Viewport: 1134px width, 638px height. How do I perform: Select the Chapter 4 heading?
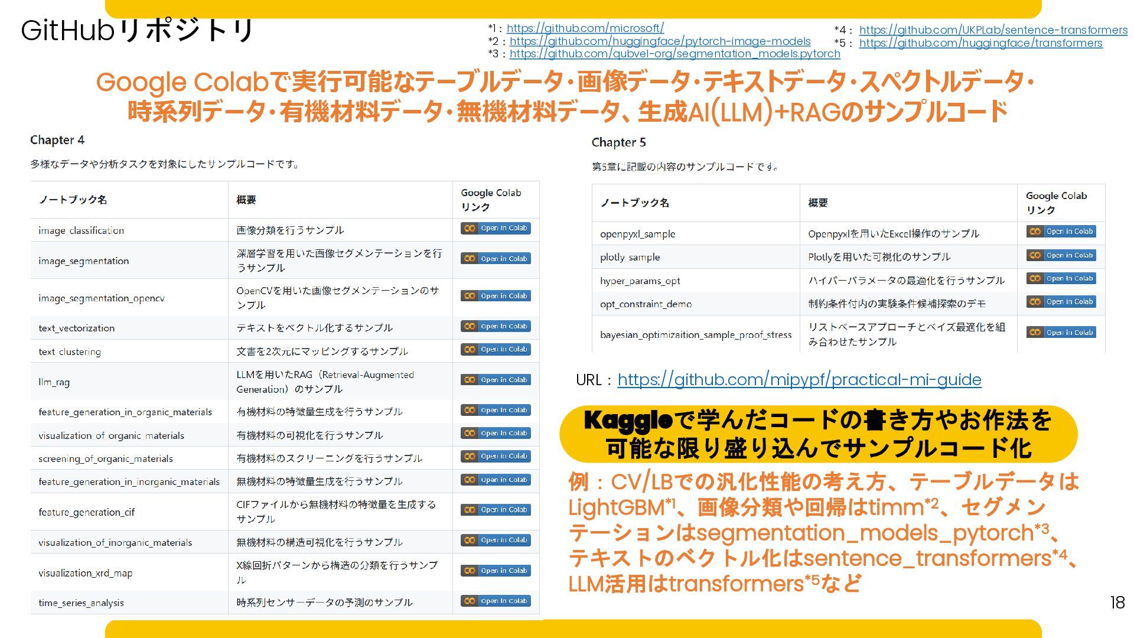pos(57,140)
